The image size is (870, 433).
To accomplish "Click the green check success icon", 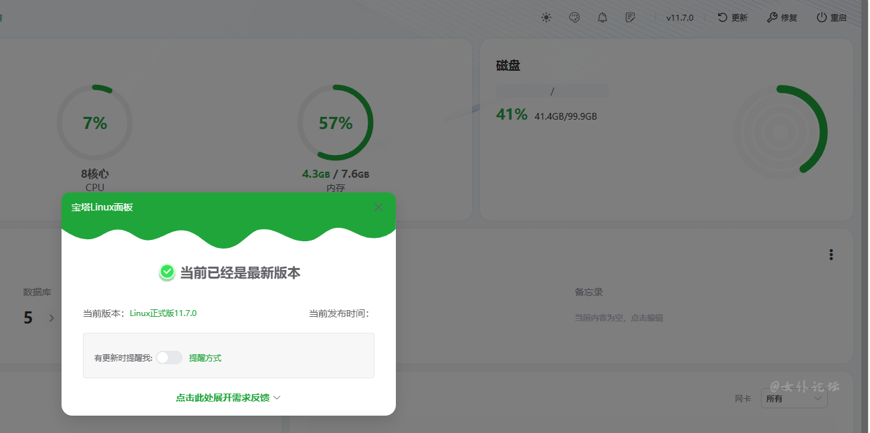I will [167, 272].
